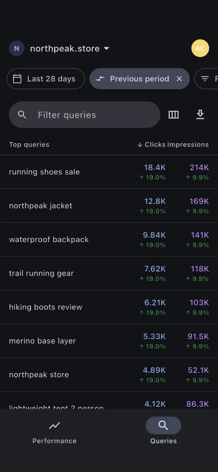Open the waterproof backpack query row
The image size is (218, 472).
[109, 239]
